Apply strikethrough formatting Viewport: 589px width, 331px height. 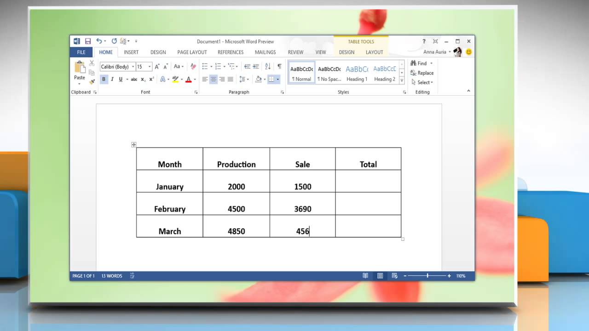tap(134, 80)
